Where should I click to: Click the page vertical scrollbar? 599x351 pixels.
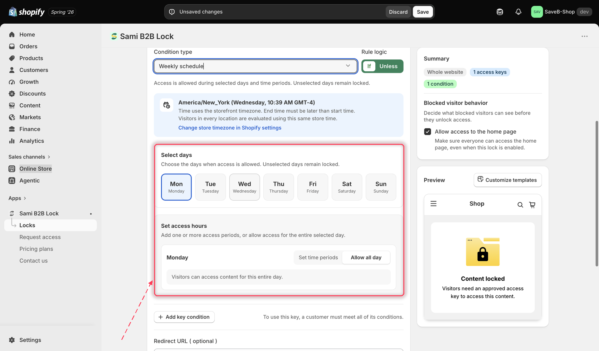tap(597, 193)
